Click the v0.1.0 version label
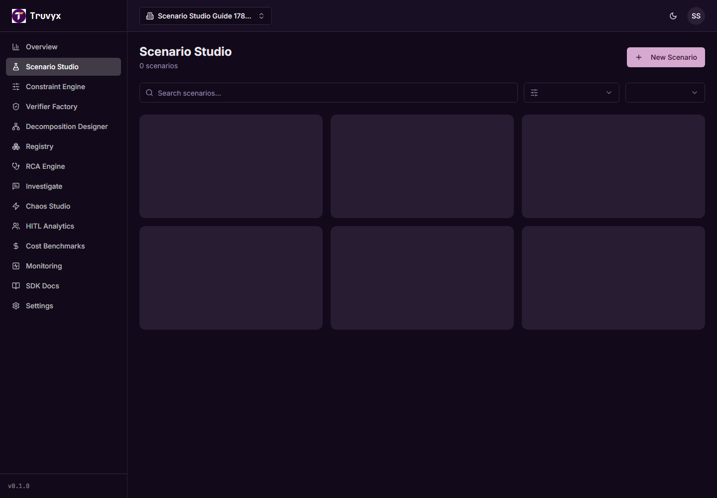 [19, 486]
